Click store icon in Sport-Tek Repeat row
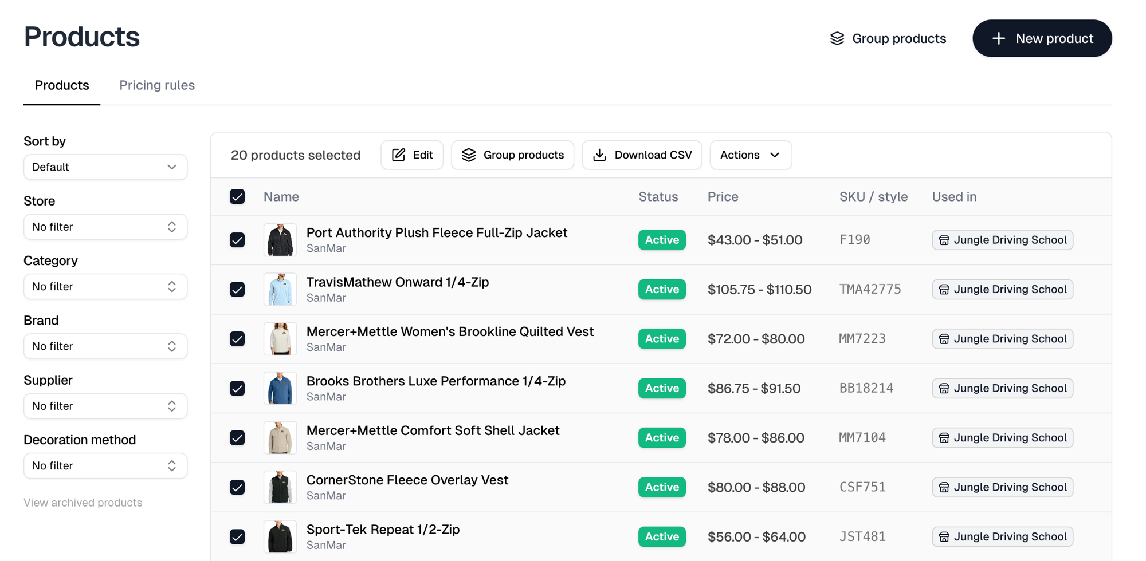The width and height of the screenshot is (1146, 561). pyautogui.click(x=944, y=537)
